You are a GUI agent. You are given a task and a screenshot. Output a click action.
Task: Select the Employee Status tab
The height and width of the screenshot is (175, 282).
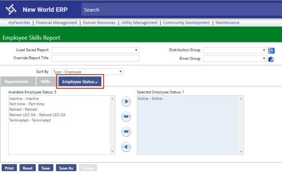80,82
